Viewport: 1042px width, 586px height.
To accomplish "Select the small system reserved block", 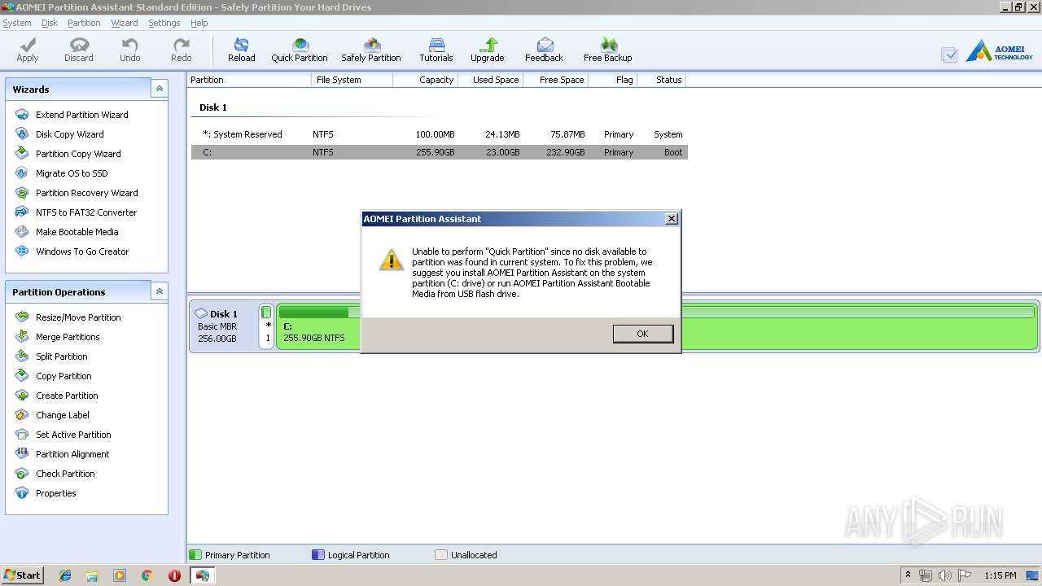I will (x=266, y=326).
